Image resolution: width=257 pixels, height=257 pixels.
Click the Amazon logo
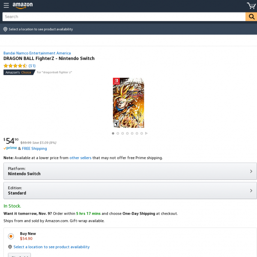(23, 6)
